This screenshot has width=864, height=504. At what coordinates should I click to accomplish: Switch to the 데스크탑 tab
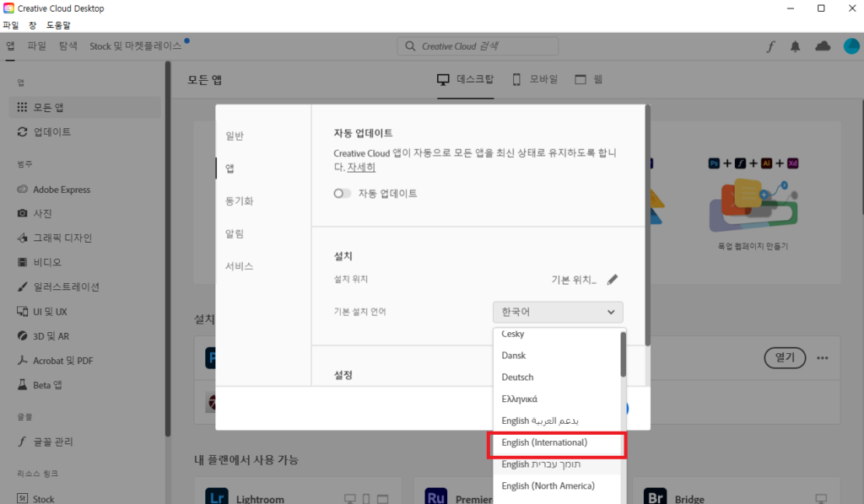pos(466,80)
